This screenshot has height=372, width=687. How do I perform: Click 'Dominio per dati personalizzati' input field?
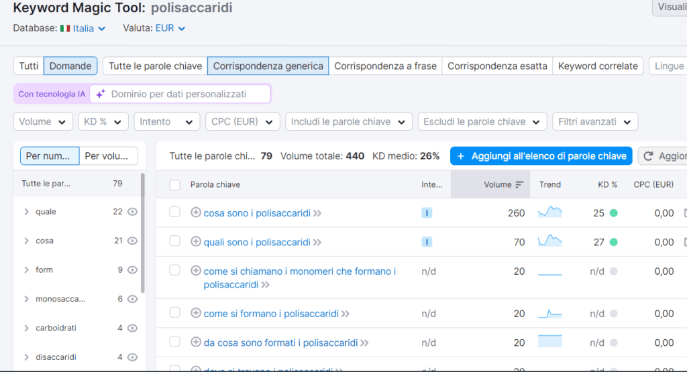180,94
